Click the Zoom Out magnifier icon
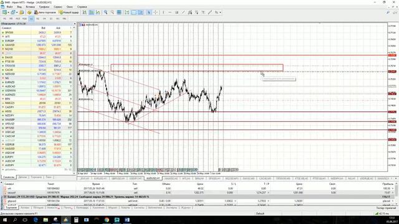399x224 pixels. click(112, 12)
